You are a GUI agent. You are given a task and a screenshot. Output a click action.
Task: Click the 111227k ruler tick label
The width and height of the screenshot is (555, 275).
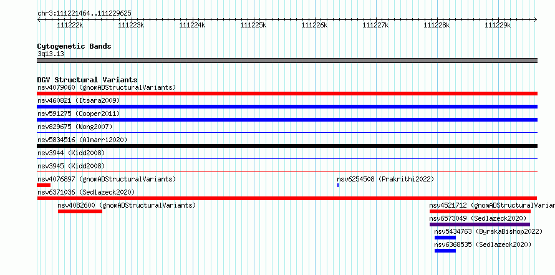coord(375,25)
